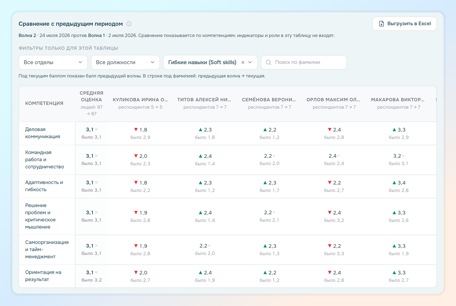Click the green arrow in Семёнова's Ориентация на результат cell

point(265,272)
